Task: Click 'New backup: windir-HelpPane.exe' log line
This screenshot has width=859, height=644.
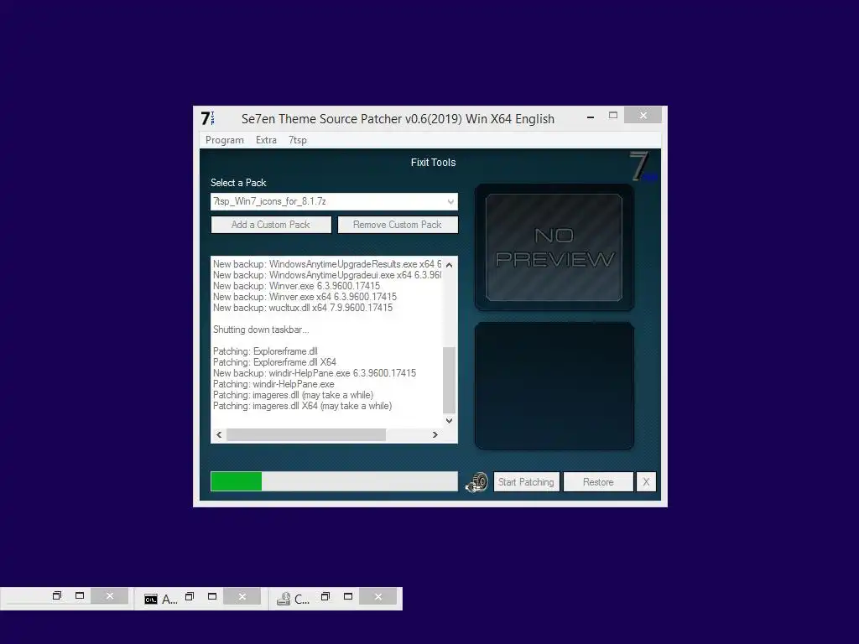Action: pos(315,373)
